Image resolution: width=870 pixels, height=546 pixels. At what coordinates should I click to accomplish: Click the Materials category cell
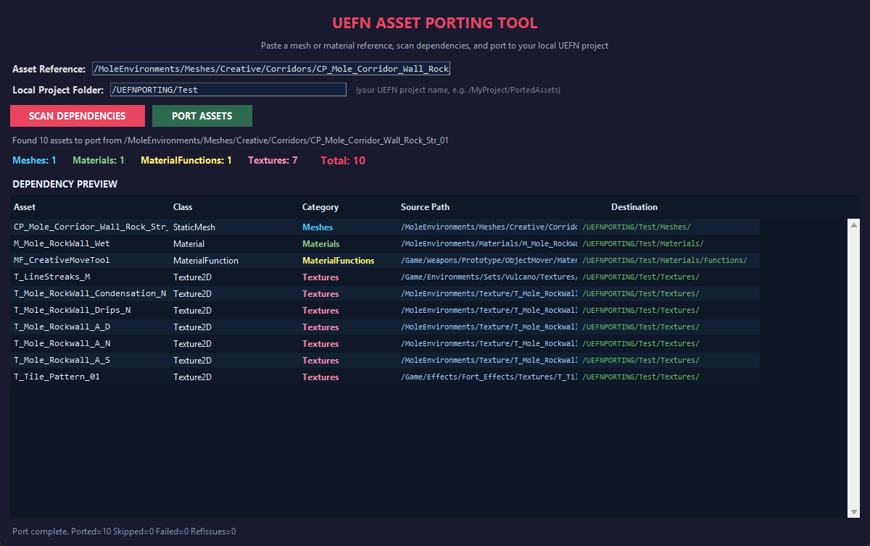point(320,243)
